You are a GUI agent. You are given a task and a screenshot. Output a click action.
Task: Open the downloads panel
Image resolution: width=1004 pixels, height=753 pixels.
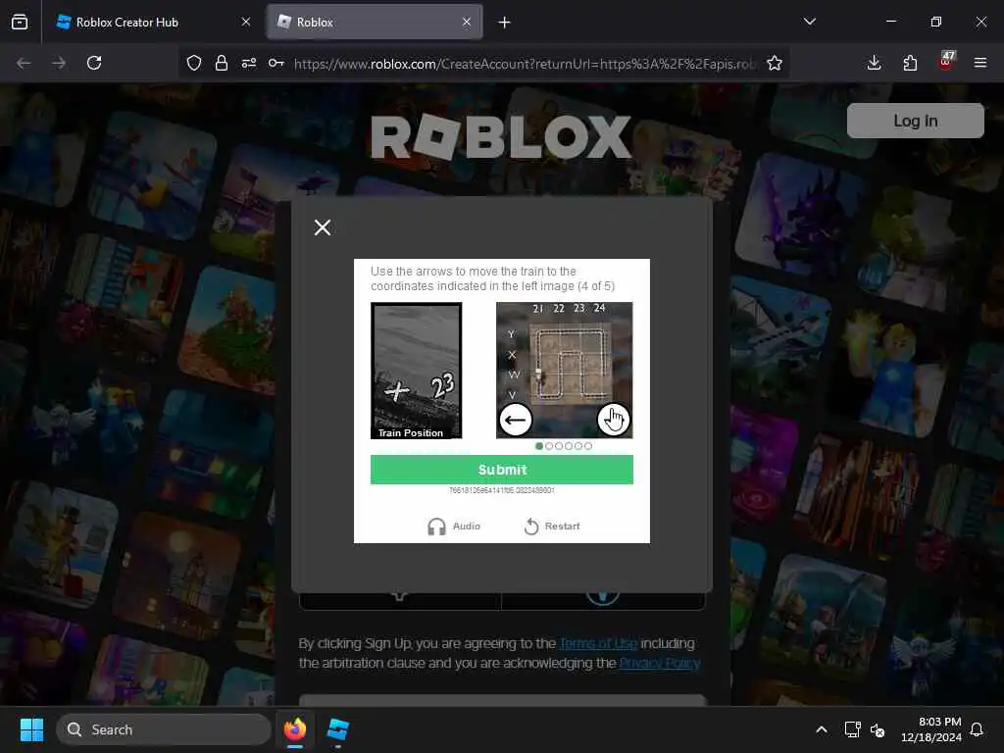click(874, 63)
